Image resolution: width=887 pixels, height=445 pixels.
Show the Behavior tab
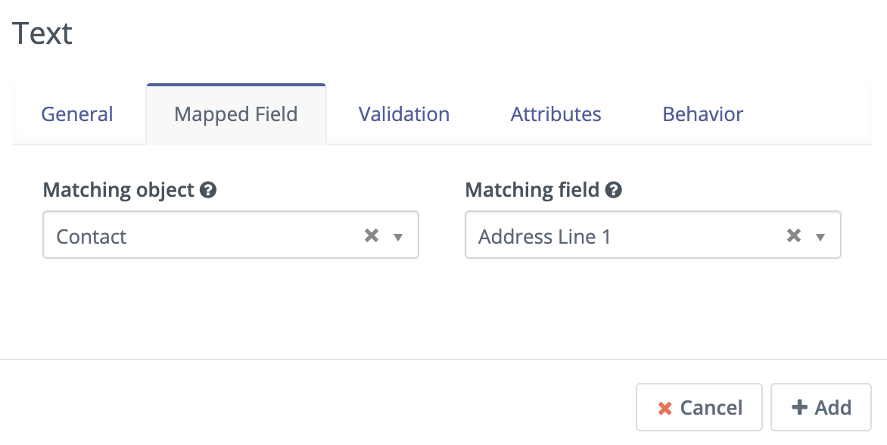702,114
